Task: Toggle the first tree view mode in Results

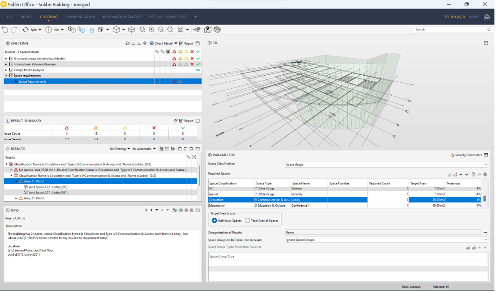Action: 162,149
